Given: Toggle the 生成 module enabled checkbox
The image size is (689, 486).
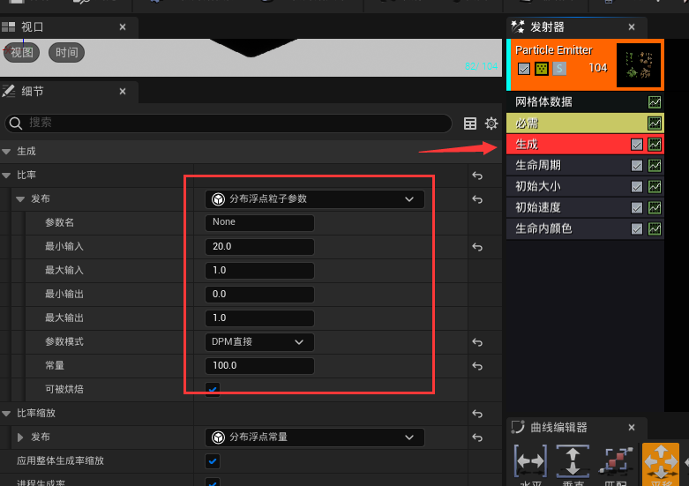Looking at the screenshot, I should pos(637,145).
